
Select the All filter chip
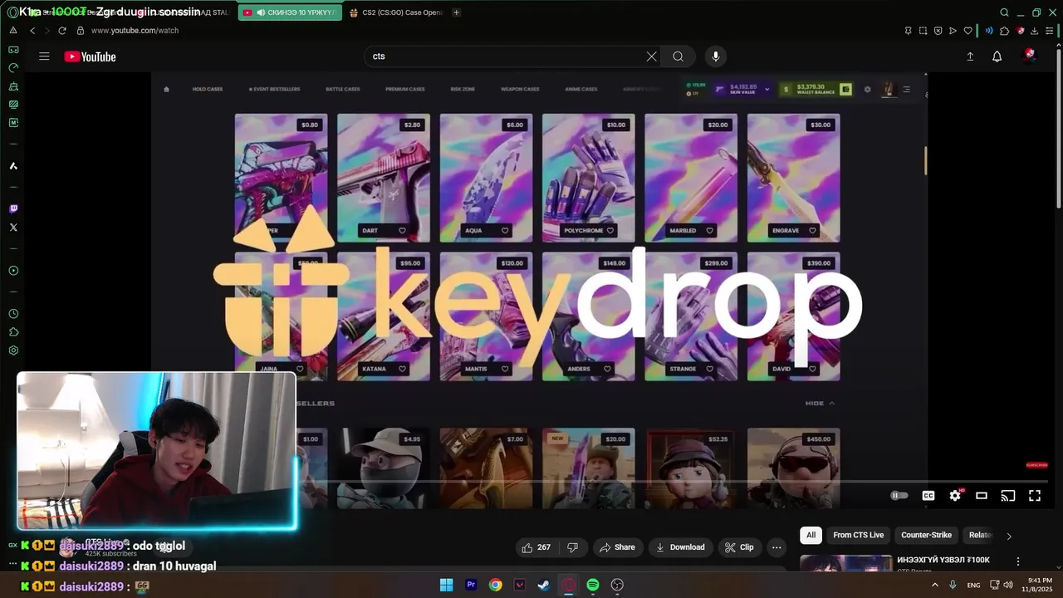[811, 536]
